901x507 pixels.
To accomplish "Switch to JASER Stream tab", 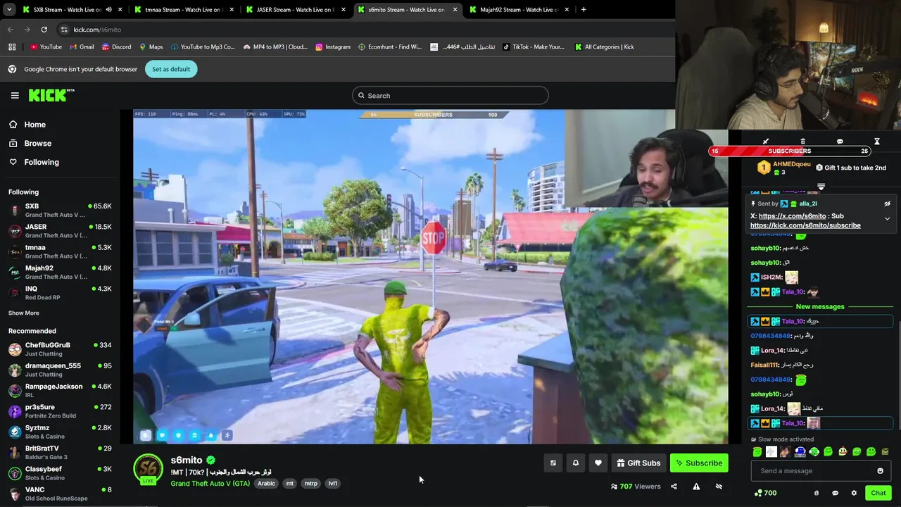I will click(x=295, y=10).
